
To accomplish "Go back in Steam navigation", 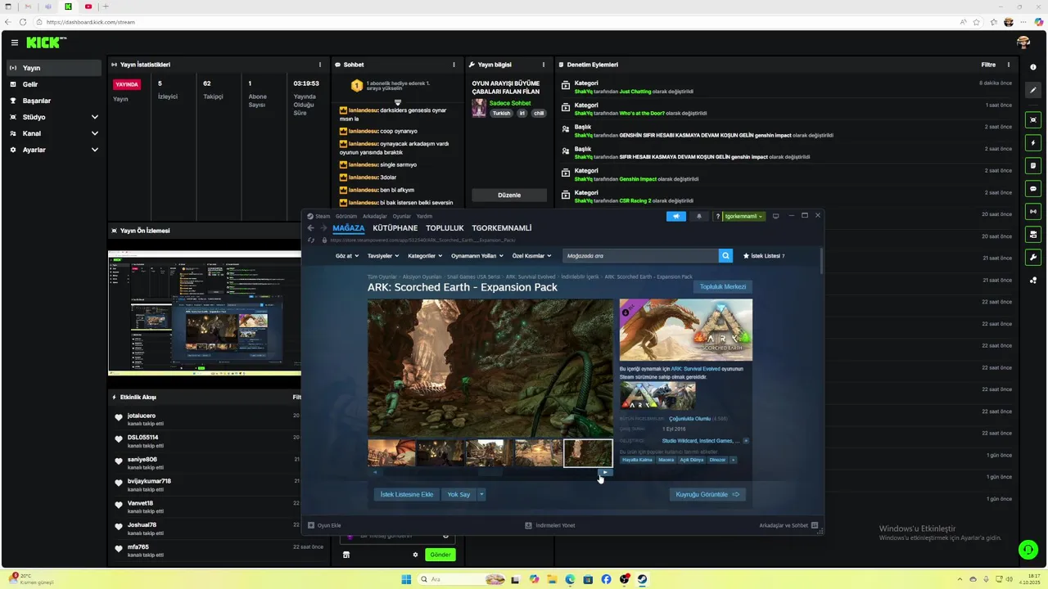I will pyautogui.click(x=310, y=228).
